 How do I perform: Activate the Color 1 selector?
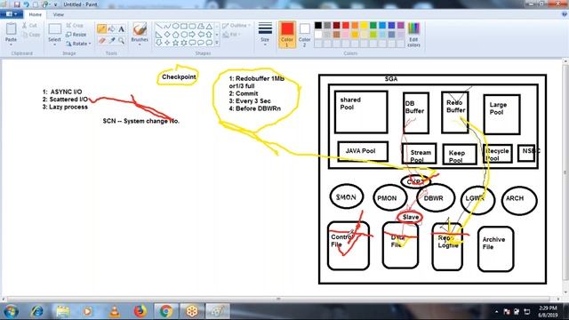click(287, 35)
